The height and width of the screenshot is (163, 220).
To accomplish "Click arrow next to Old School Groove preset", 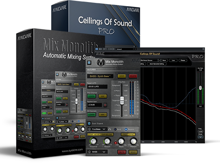I will (x=160, y=60).
